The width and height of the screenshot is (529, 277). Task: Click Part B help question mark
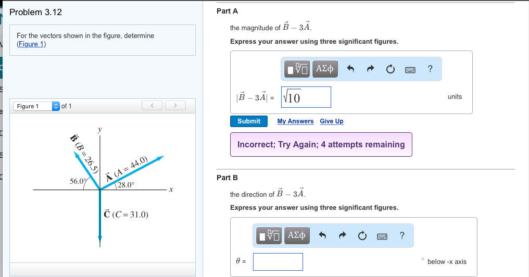(402, 235)
